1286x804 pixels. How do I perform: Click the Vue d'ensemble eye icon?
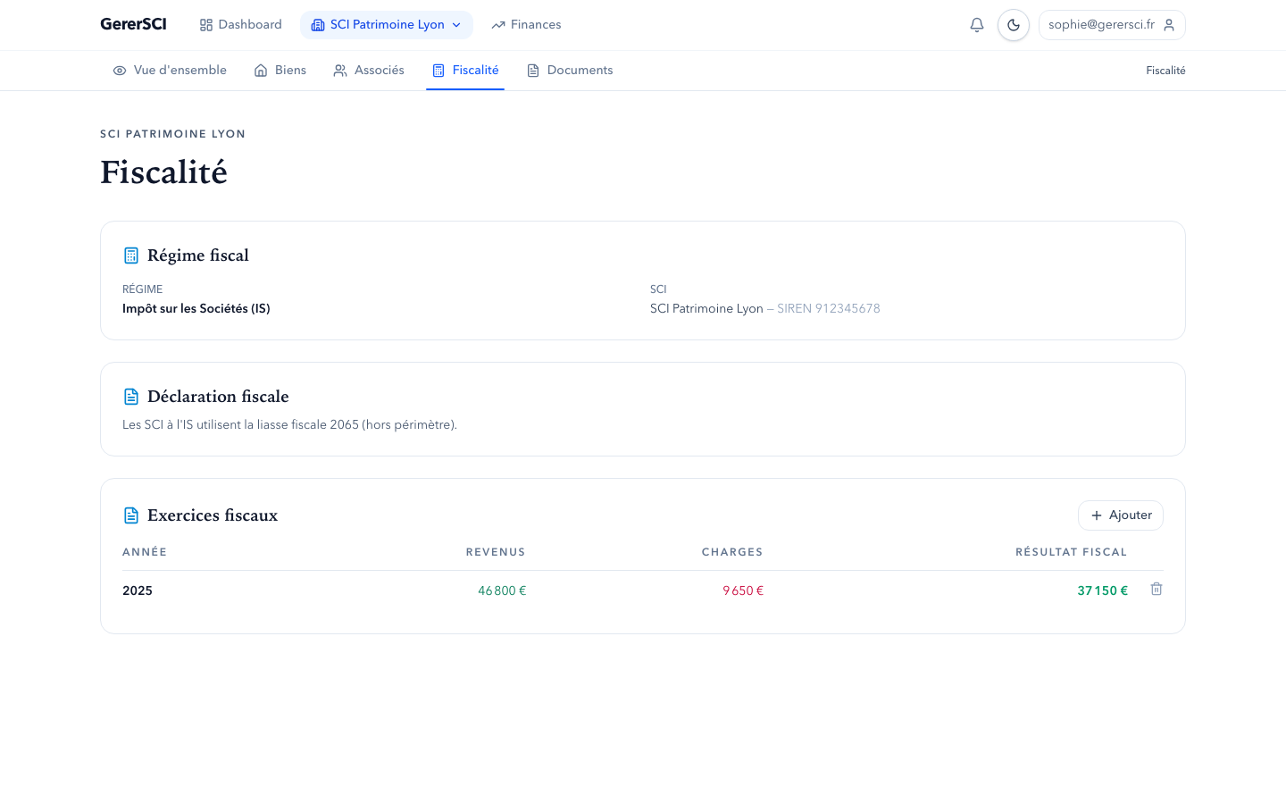[120, 71]
